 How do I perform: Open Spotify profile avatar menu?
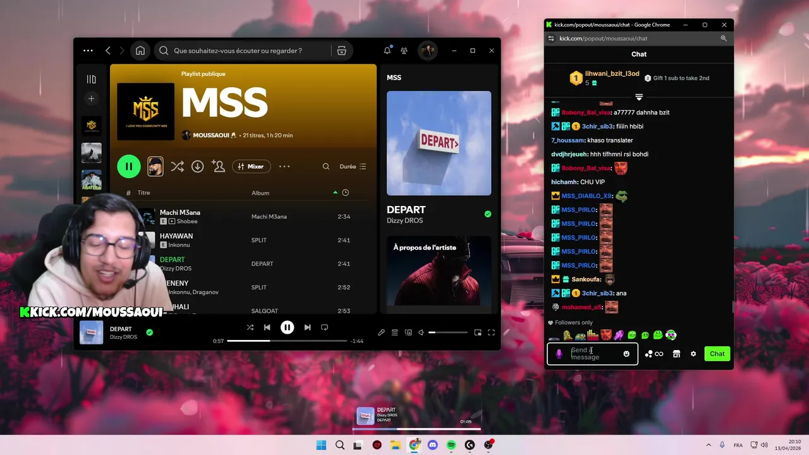click(x=427, y=51)
